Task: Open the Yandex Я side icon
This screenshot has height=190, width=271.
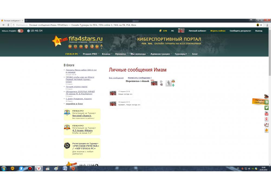Action: click(x=266, y=119)
